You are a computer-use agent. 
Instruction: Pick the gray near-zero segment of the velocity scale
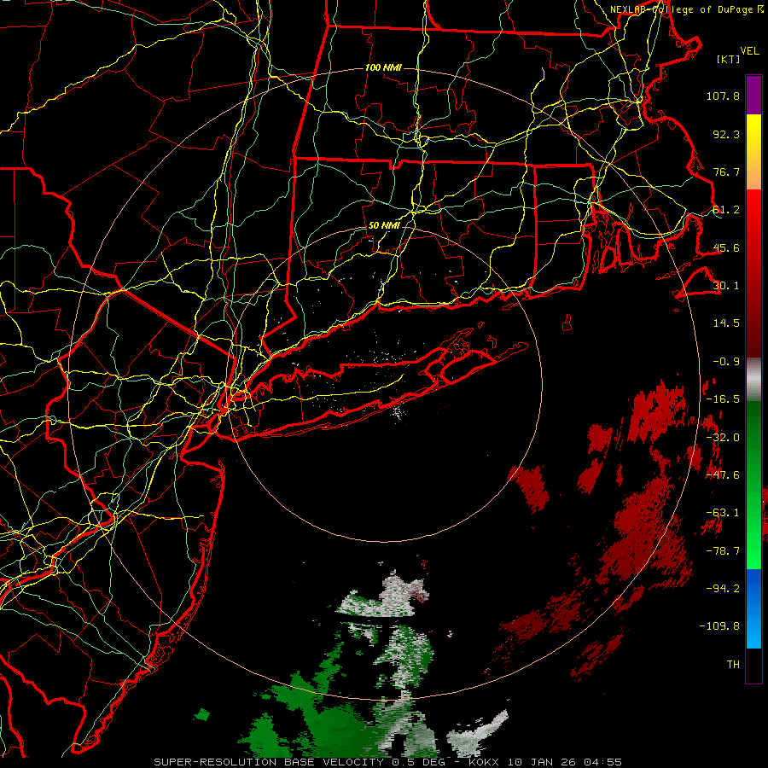(x=753, y=380)
